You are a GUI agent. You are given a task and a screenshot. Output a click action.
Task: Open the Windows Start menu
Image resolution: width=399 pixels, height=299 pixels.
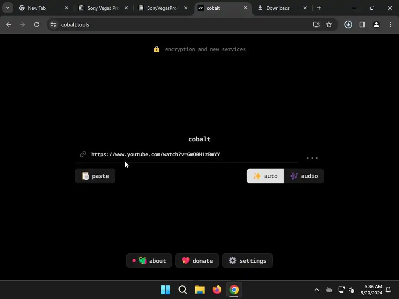point(165,290)
